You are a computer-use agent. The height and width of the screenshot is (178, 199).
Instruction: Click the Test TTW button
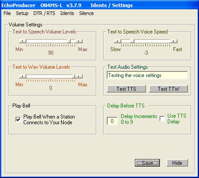click(168, 89)
